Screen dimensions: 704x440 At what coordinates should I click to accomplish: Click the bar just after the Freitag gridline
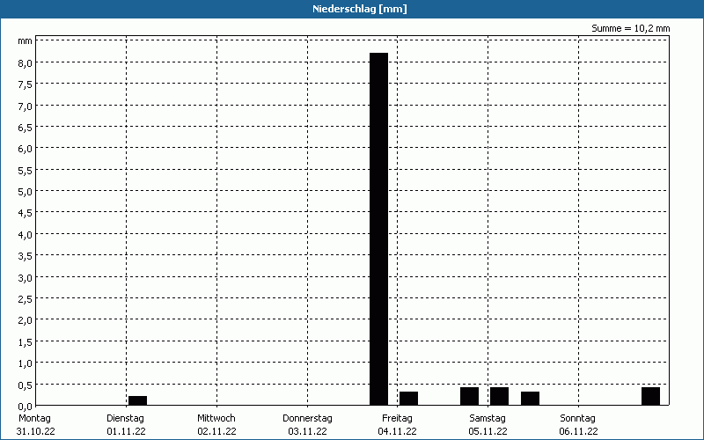click(x=408, y=399)
